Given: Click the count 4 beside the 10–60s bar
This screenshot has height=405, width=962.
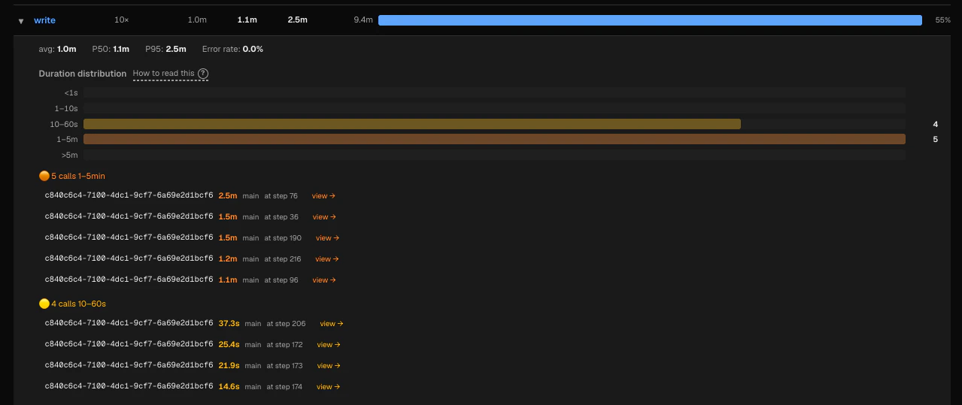Looking at the screenshot, I should [x=935, y=124].
